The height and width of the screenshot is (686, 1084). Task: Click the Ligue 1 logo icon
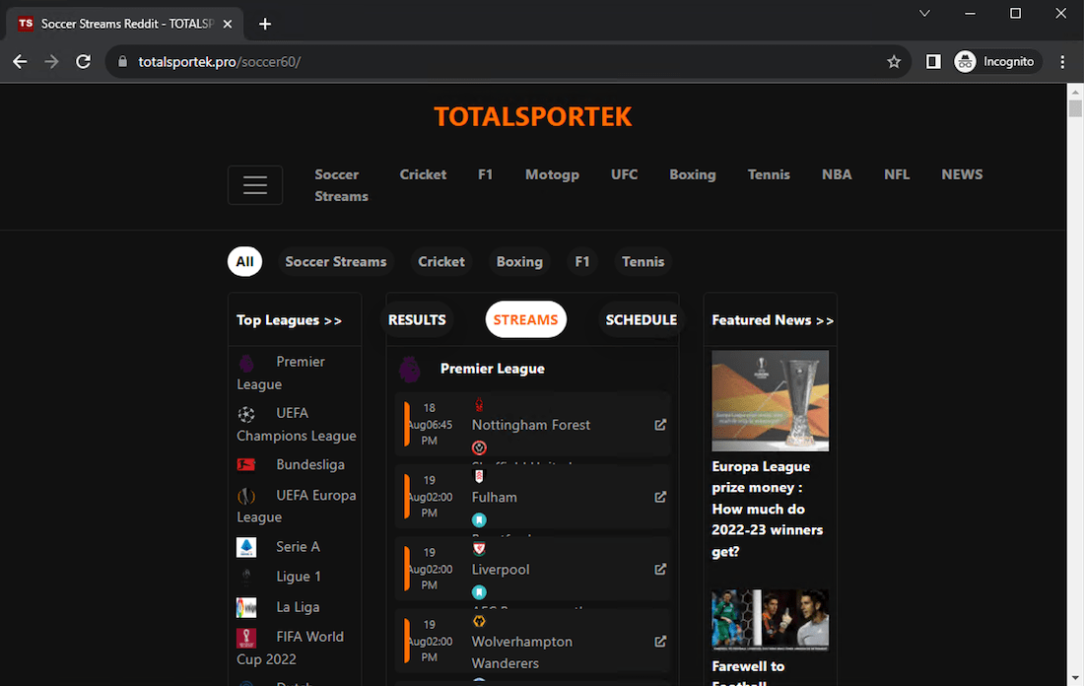coord(246,577)
